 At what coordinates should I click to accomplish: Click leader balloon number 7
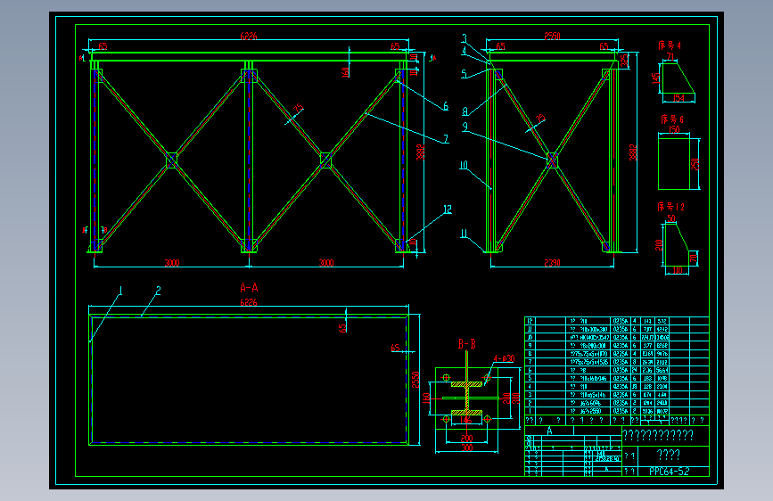coord(446,138)
